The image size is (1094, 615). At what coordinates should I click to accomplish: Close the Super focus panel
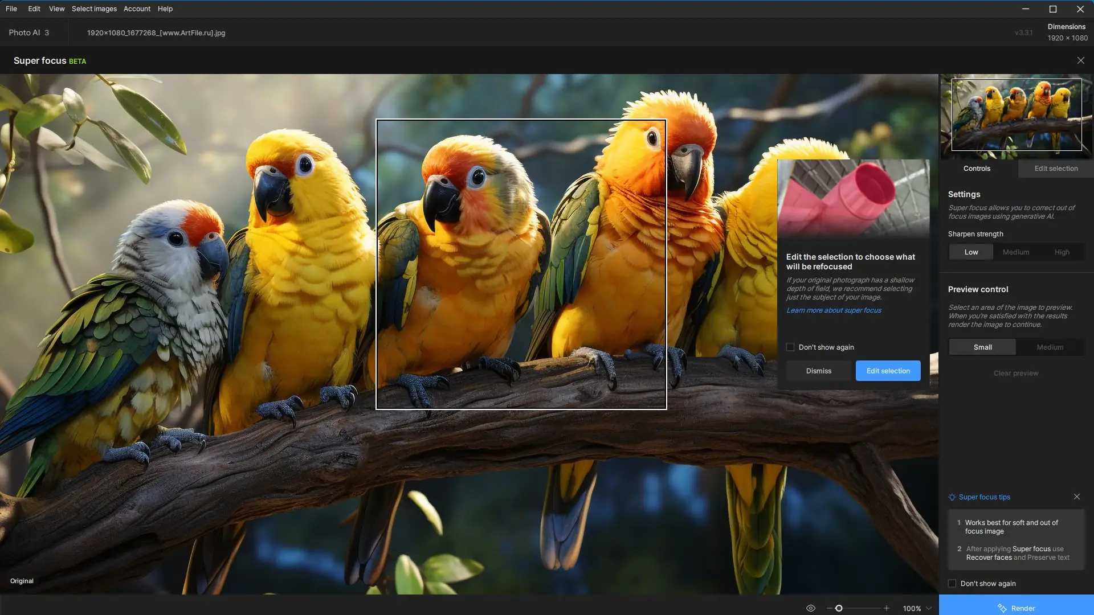[x=1080, y=60]
